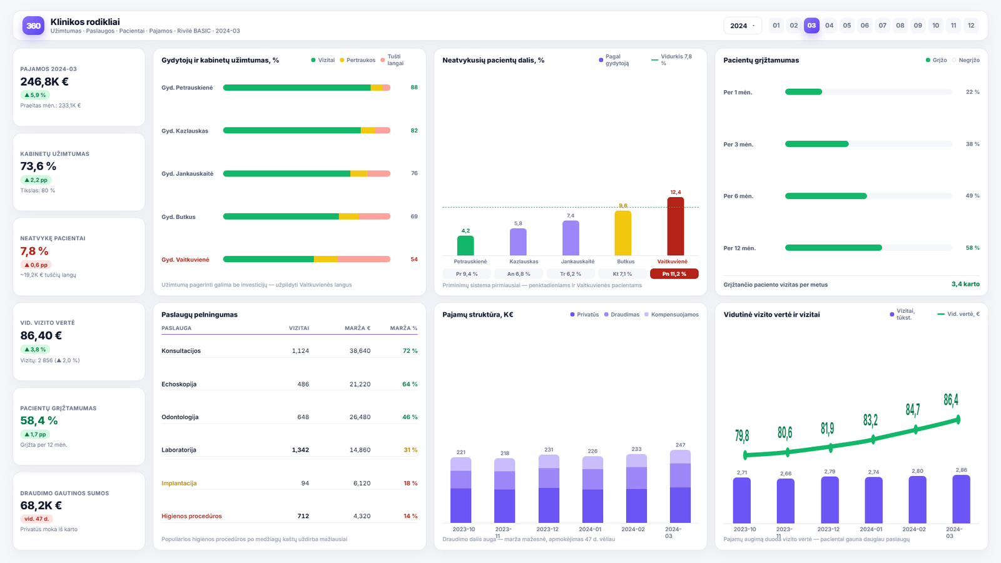Click the 360 logo icon
1001x563 pixels.
33,26
